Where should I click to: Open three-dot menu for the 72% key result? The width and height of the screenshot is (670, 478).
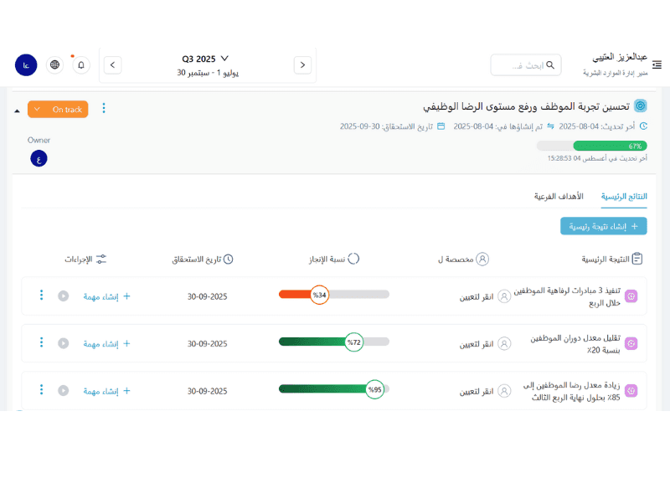(x=41, y=343)
